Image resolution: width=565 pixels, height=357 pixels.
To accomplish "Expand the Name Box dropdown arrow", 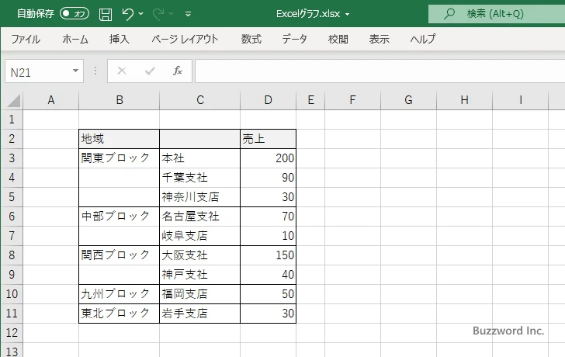I will 75,71.
